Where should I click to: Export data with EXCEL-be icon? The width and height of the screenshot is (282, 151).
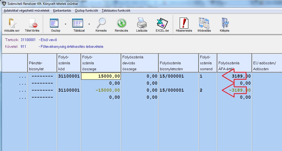(x=162, y=25)
